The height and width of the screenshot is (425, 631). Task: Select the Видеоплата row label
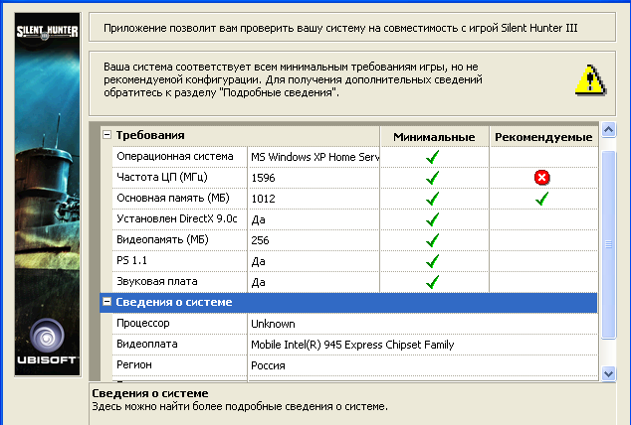147,345
